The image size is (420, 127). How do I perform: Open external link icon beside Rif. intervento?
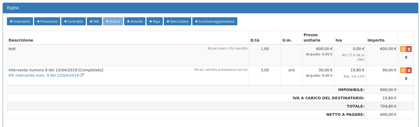coord(82,75)
